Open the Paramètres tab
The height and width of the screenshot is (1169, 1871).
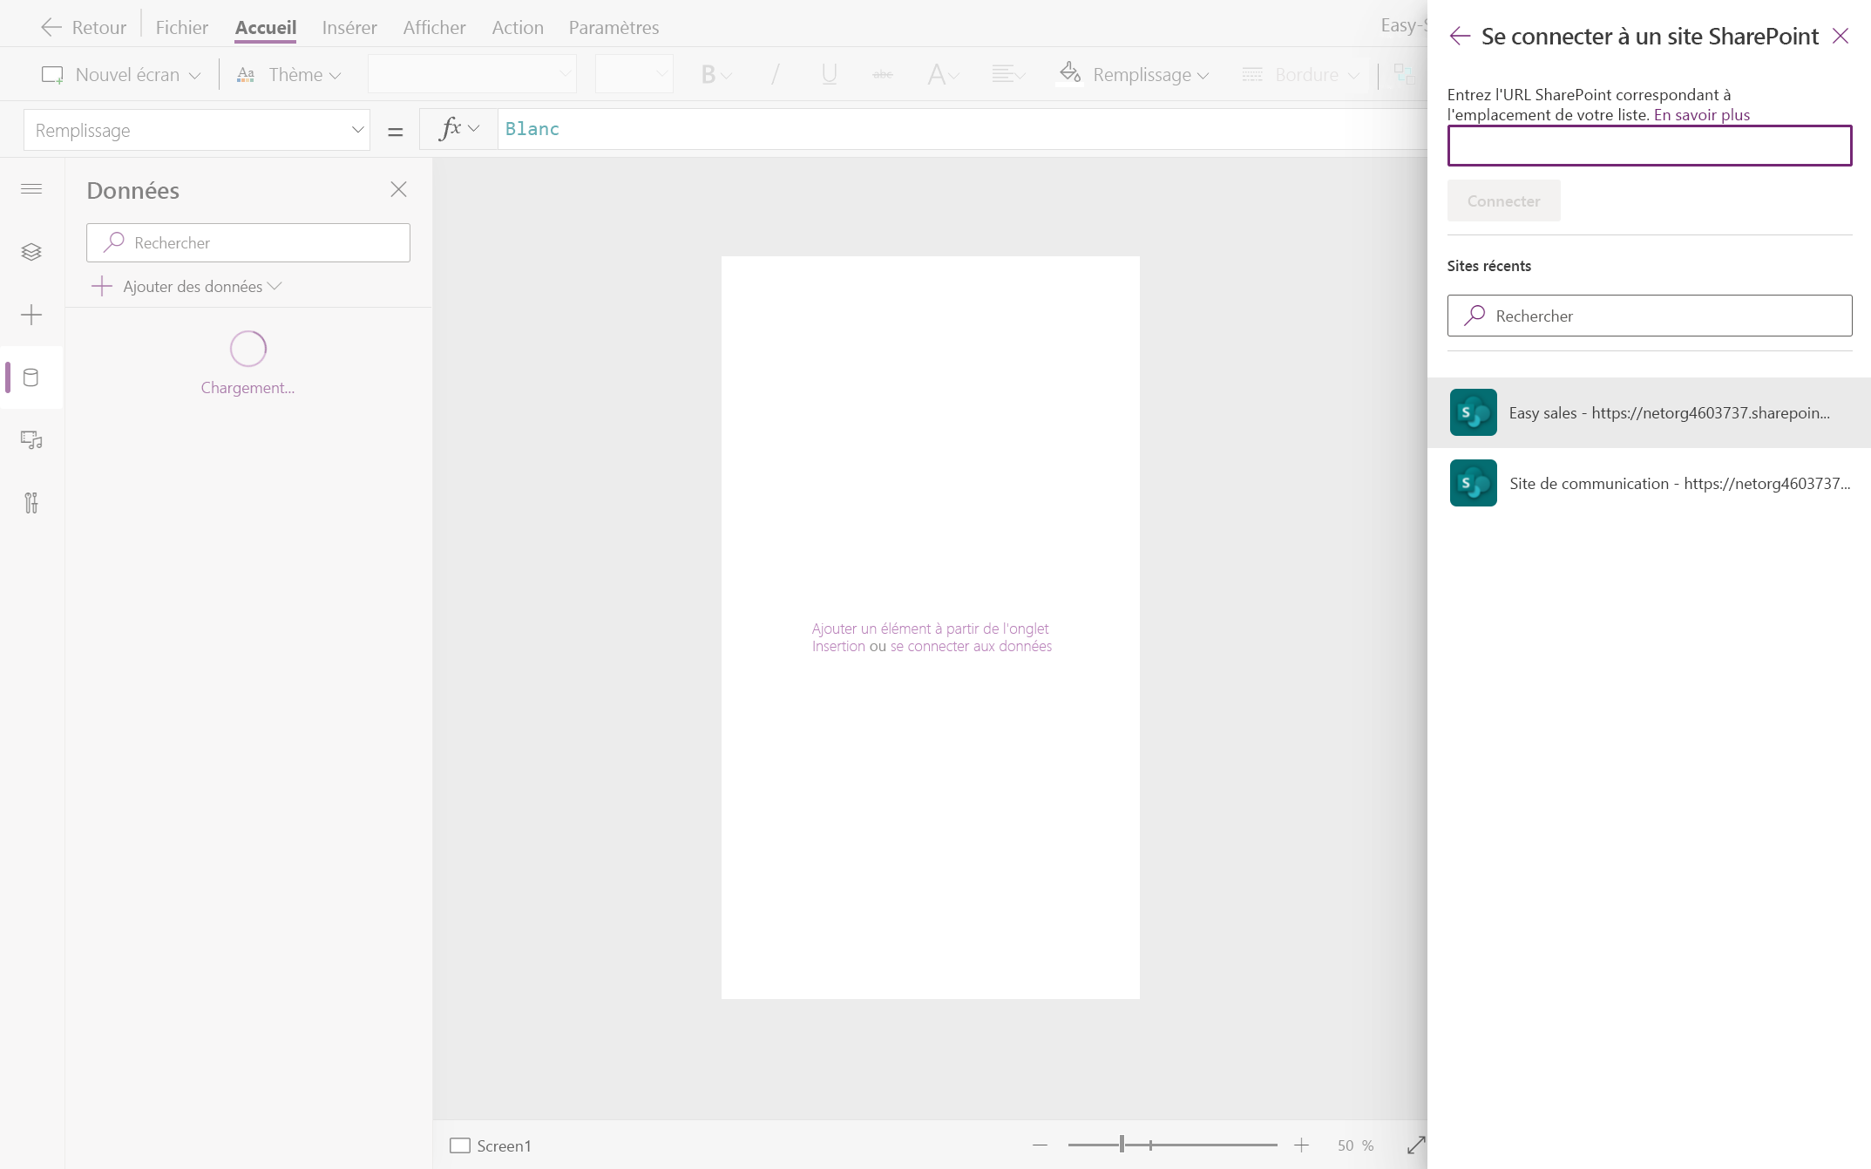[x=613, y=27]
